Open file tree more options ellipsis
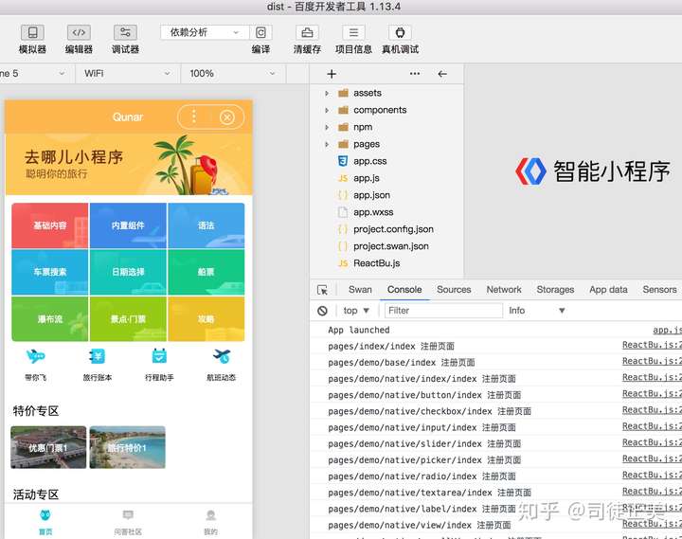The height and width of the screenshot is (539, 682). coord(415,74)
